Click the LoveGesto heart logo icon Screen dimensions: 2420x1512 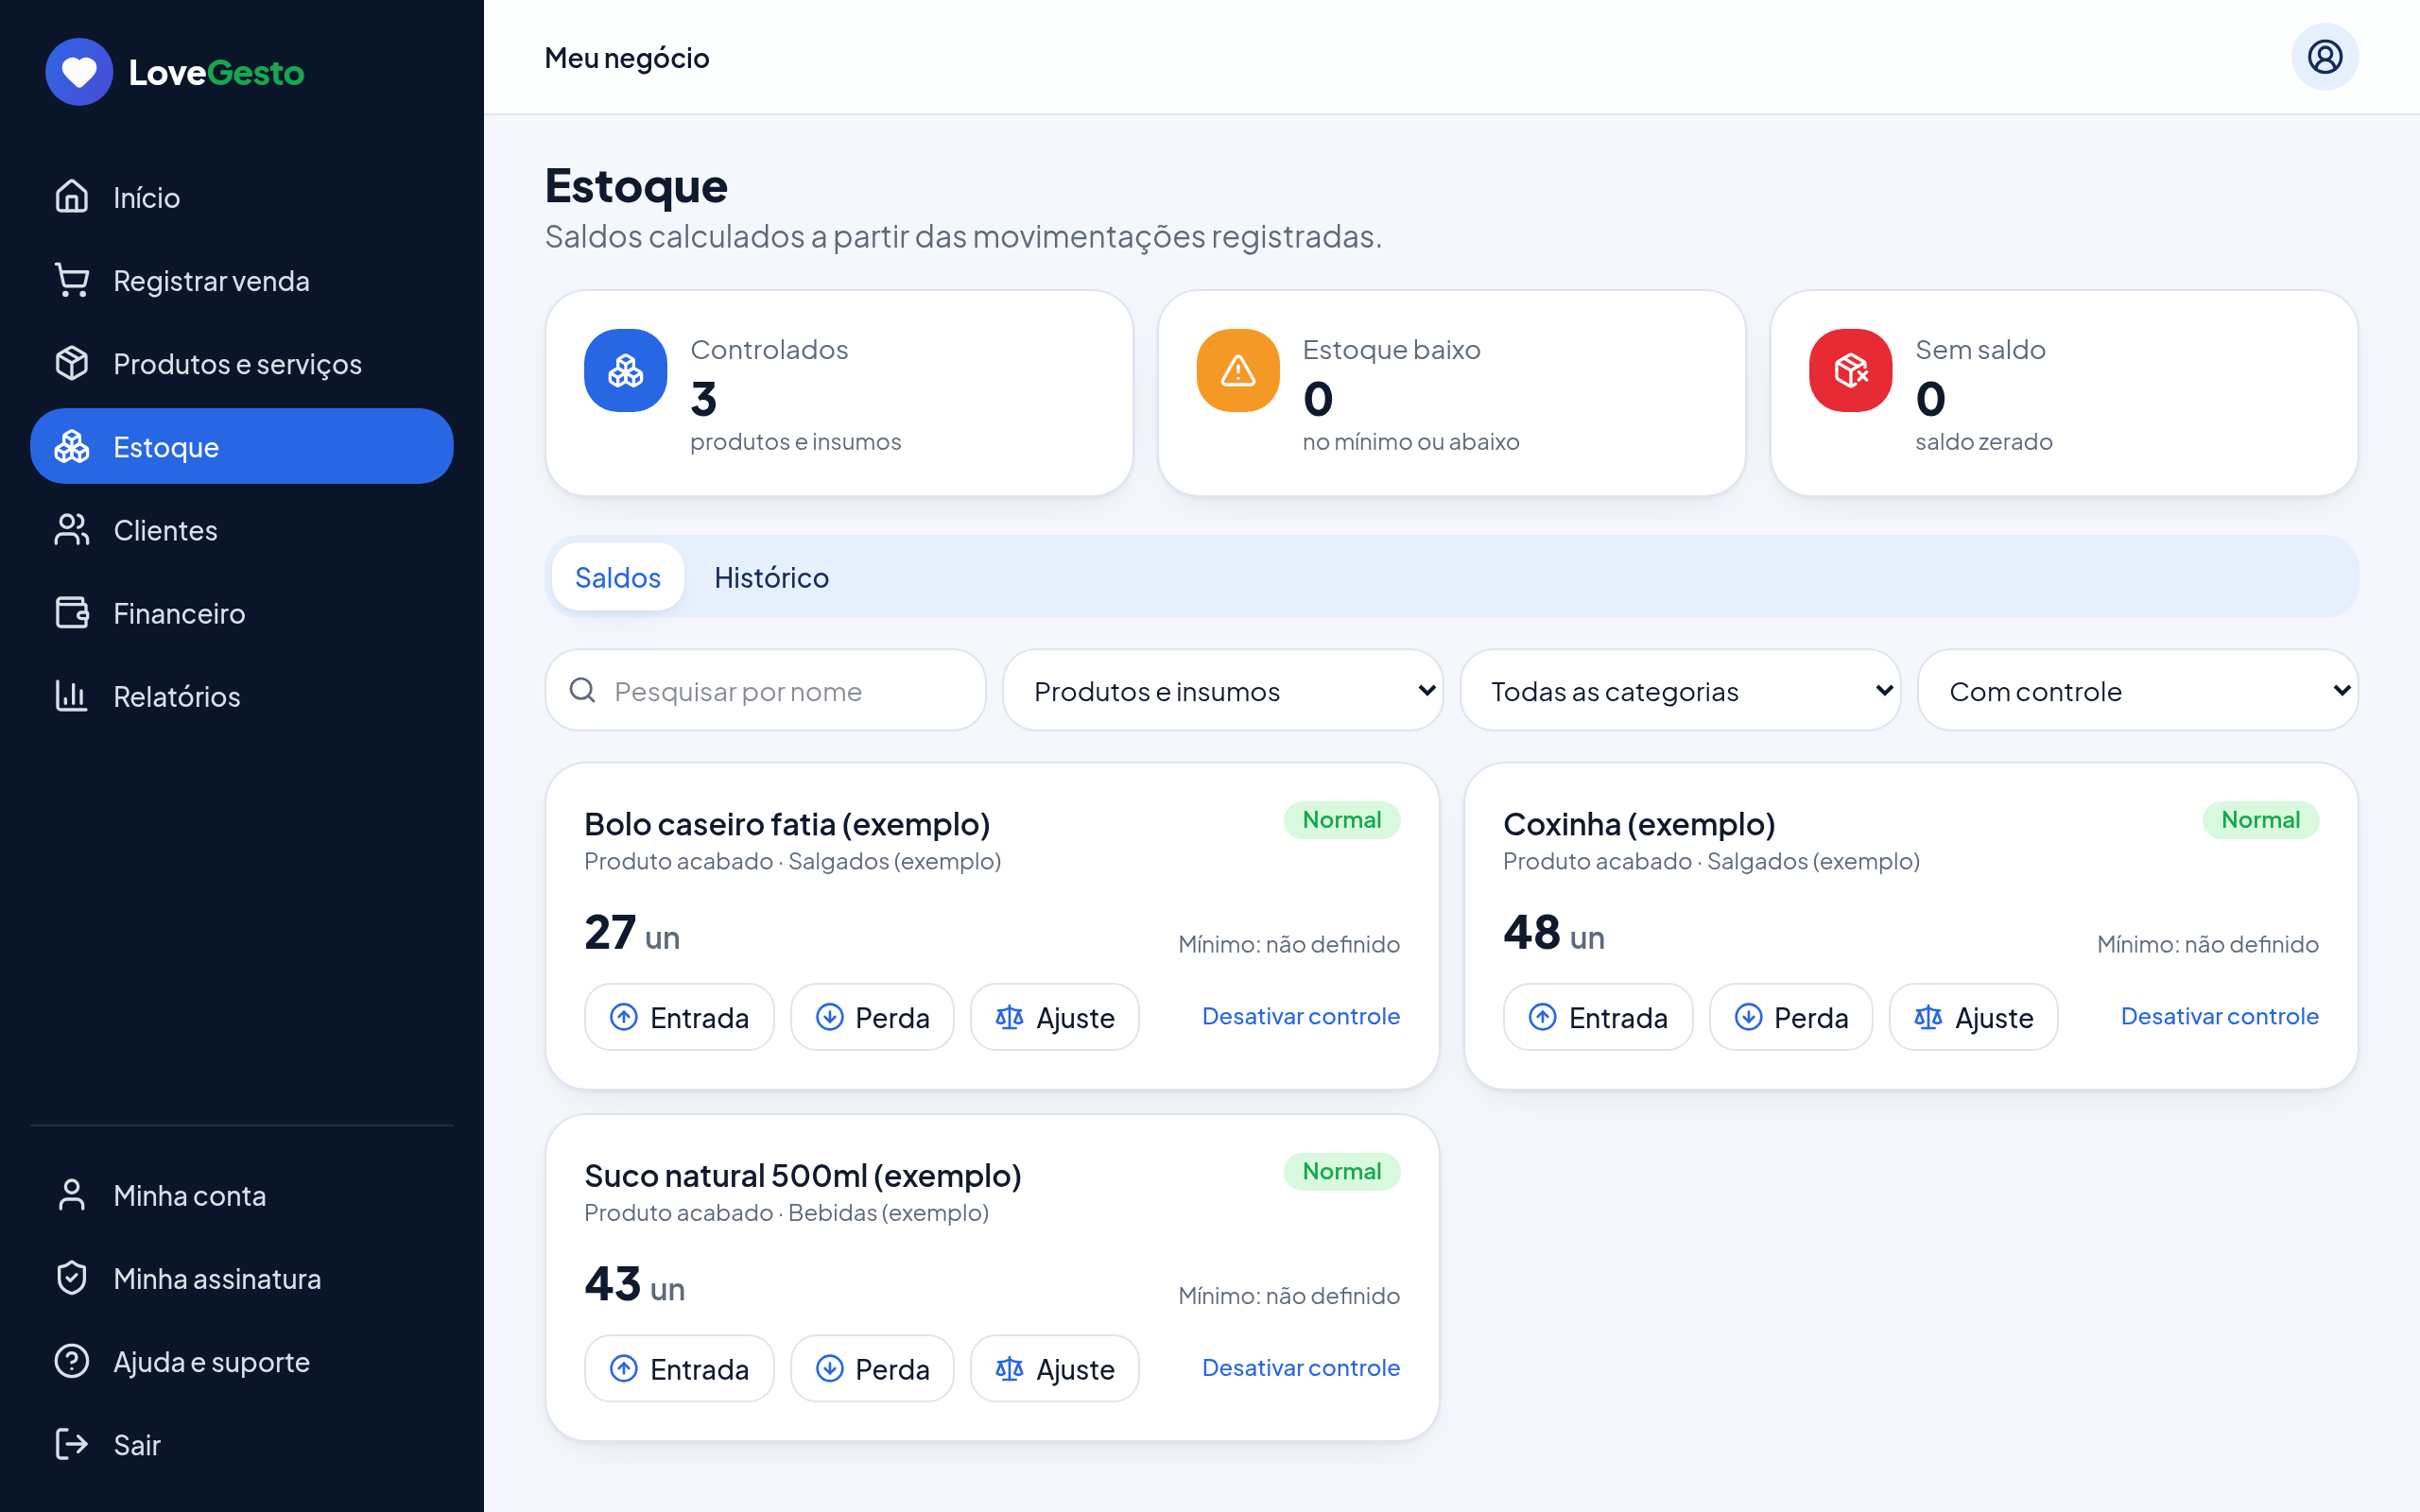79,72
